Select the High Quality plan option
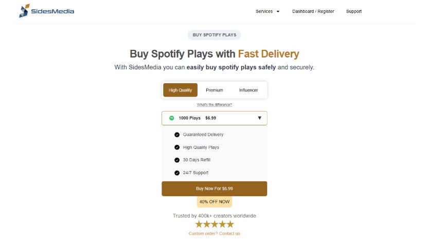The image size is (445, 244). pos(180,90)
